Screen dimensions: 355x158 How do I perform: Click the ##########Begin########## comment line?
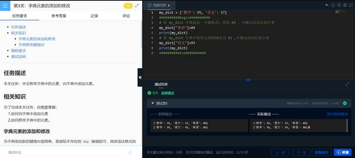pos(184,18)
